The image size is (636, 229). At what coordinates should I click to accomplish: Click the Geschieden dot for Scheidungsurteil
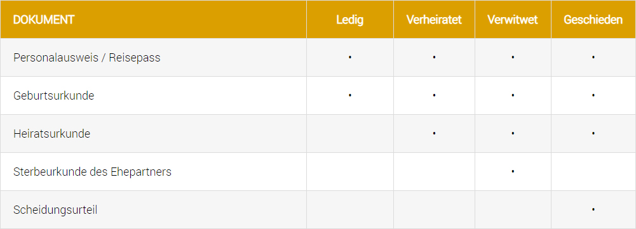593,209
